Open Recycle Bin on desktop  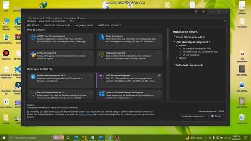[242, 119]
